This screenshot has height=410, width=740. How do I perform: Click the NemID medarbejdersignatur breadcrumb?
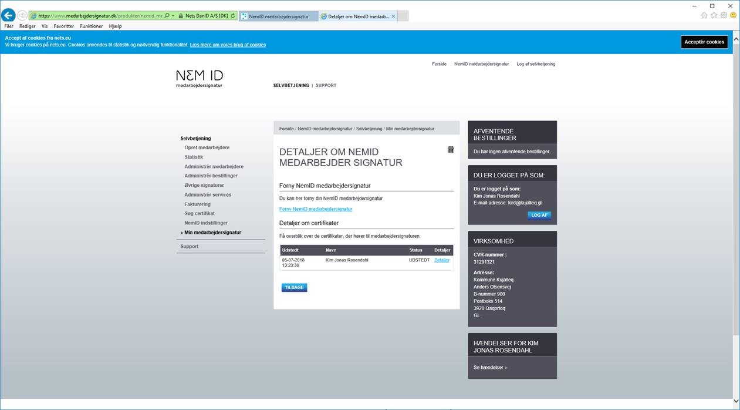[325, 129]
